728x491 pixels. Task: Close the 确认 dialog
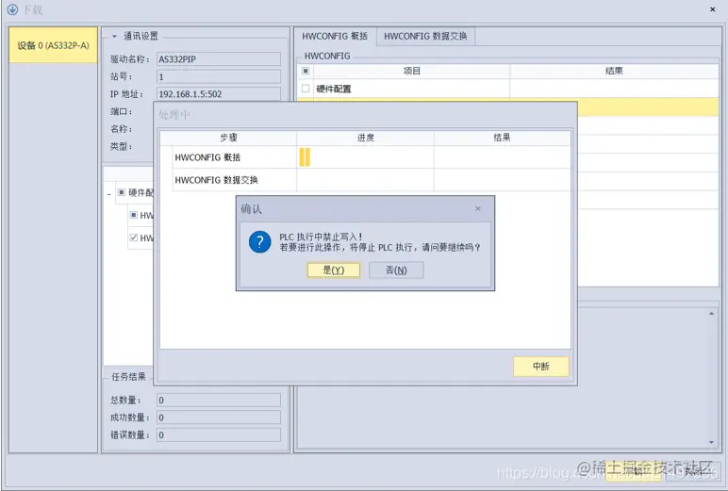478,209
